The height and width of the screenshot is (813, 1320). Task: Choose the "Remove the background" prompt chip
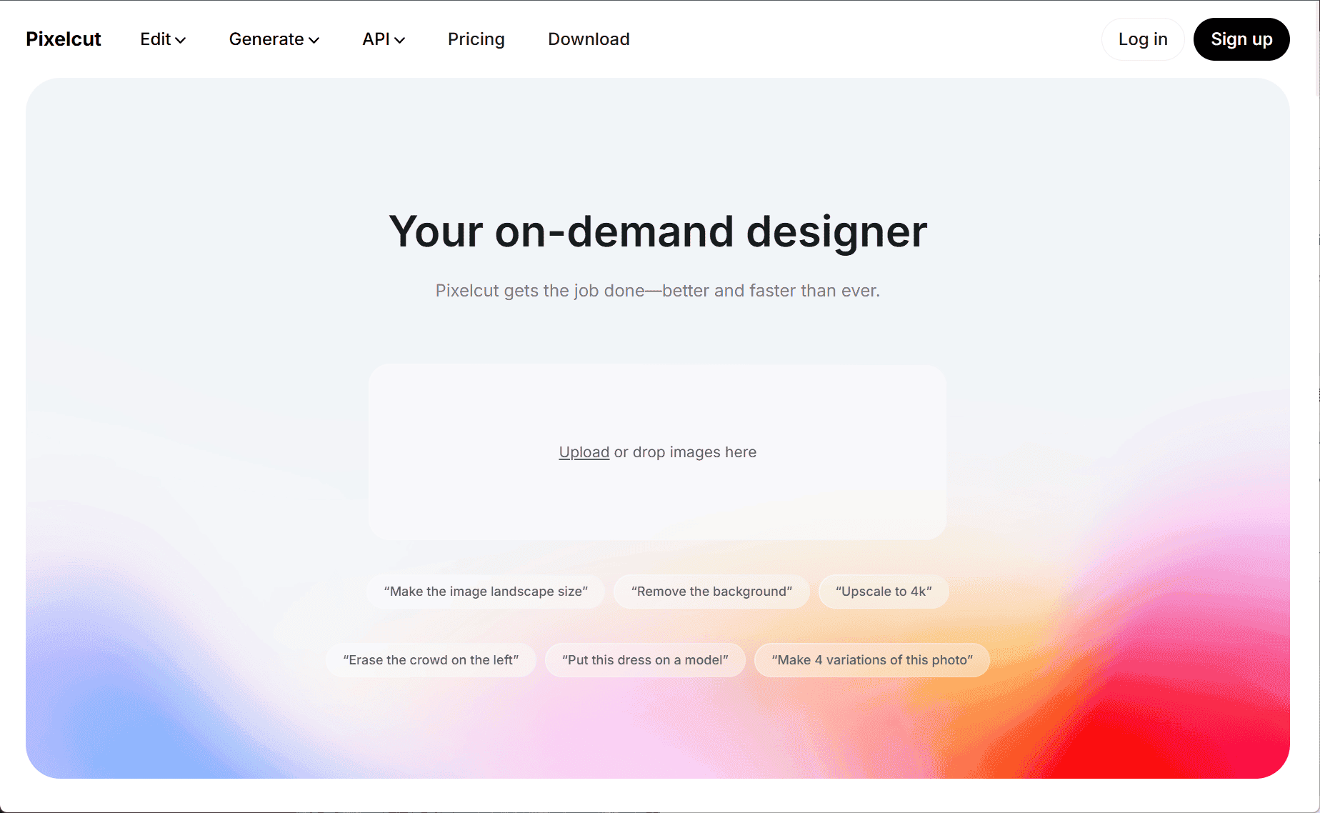[x=711, y=592]
